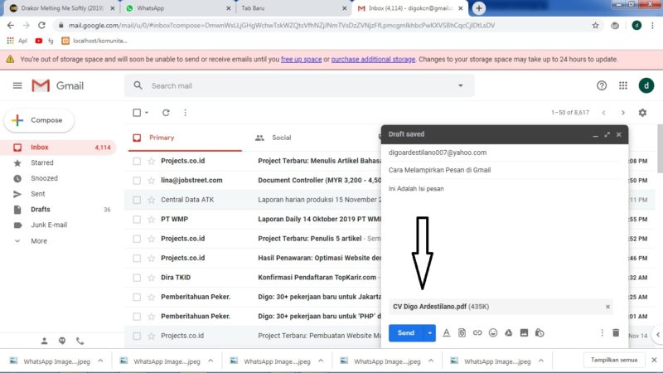
Task: Select the Dira TKID email checkbox
Action: coord(137,278)
